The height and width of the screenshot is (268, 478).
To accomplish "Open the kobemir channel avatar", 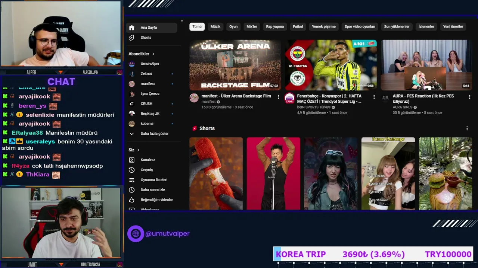I will [131, 124].
